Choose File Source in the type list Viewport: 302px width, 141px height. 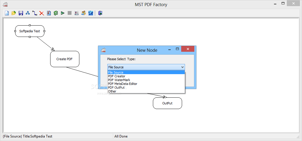coord(146,72)
